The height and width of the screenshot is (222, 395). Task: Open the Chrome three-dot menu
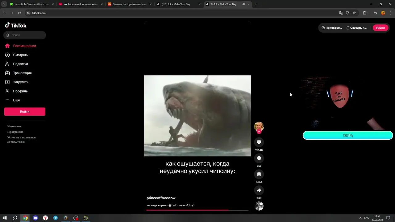390,13
